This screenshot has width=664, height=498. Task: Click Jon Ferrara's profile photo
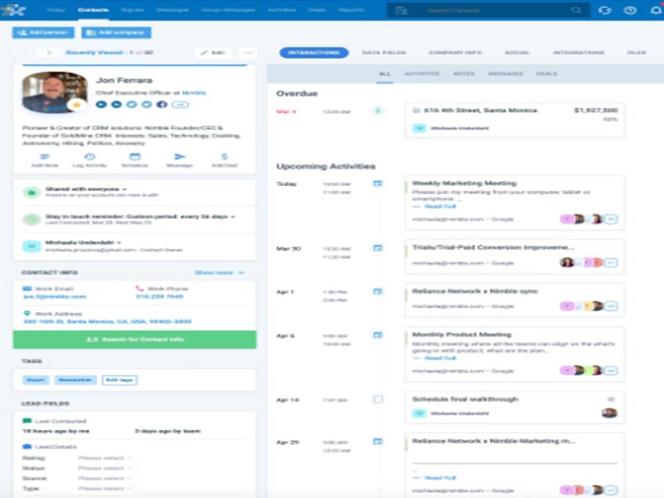click(x=55, y=92)
